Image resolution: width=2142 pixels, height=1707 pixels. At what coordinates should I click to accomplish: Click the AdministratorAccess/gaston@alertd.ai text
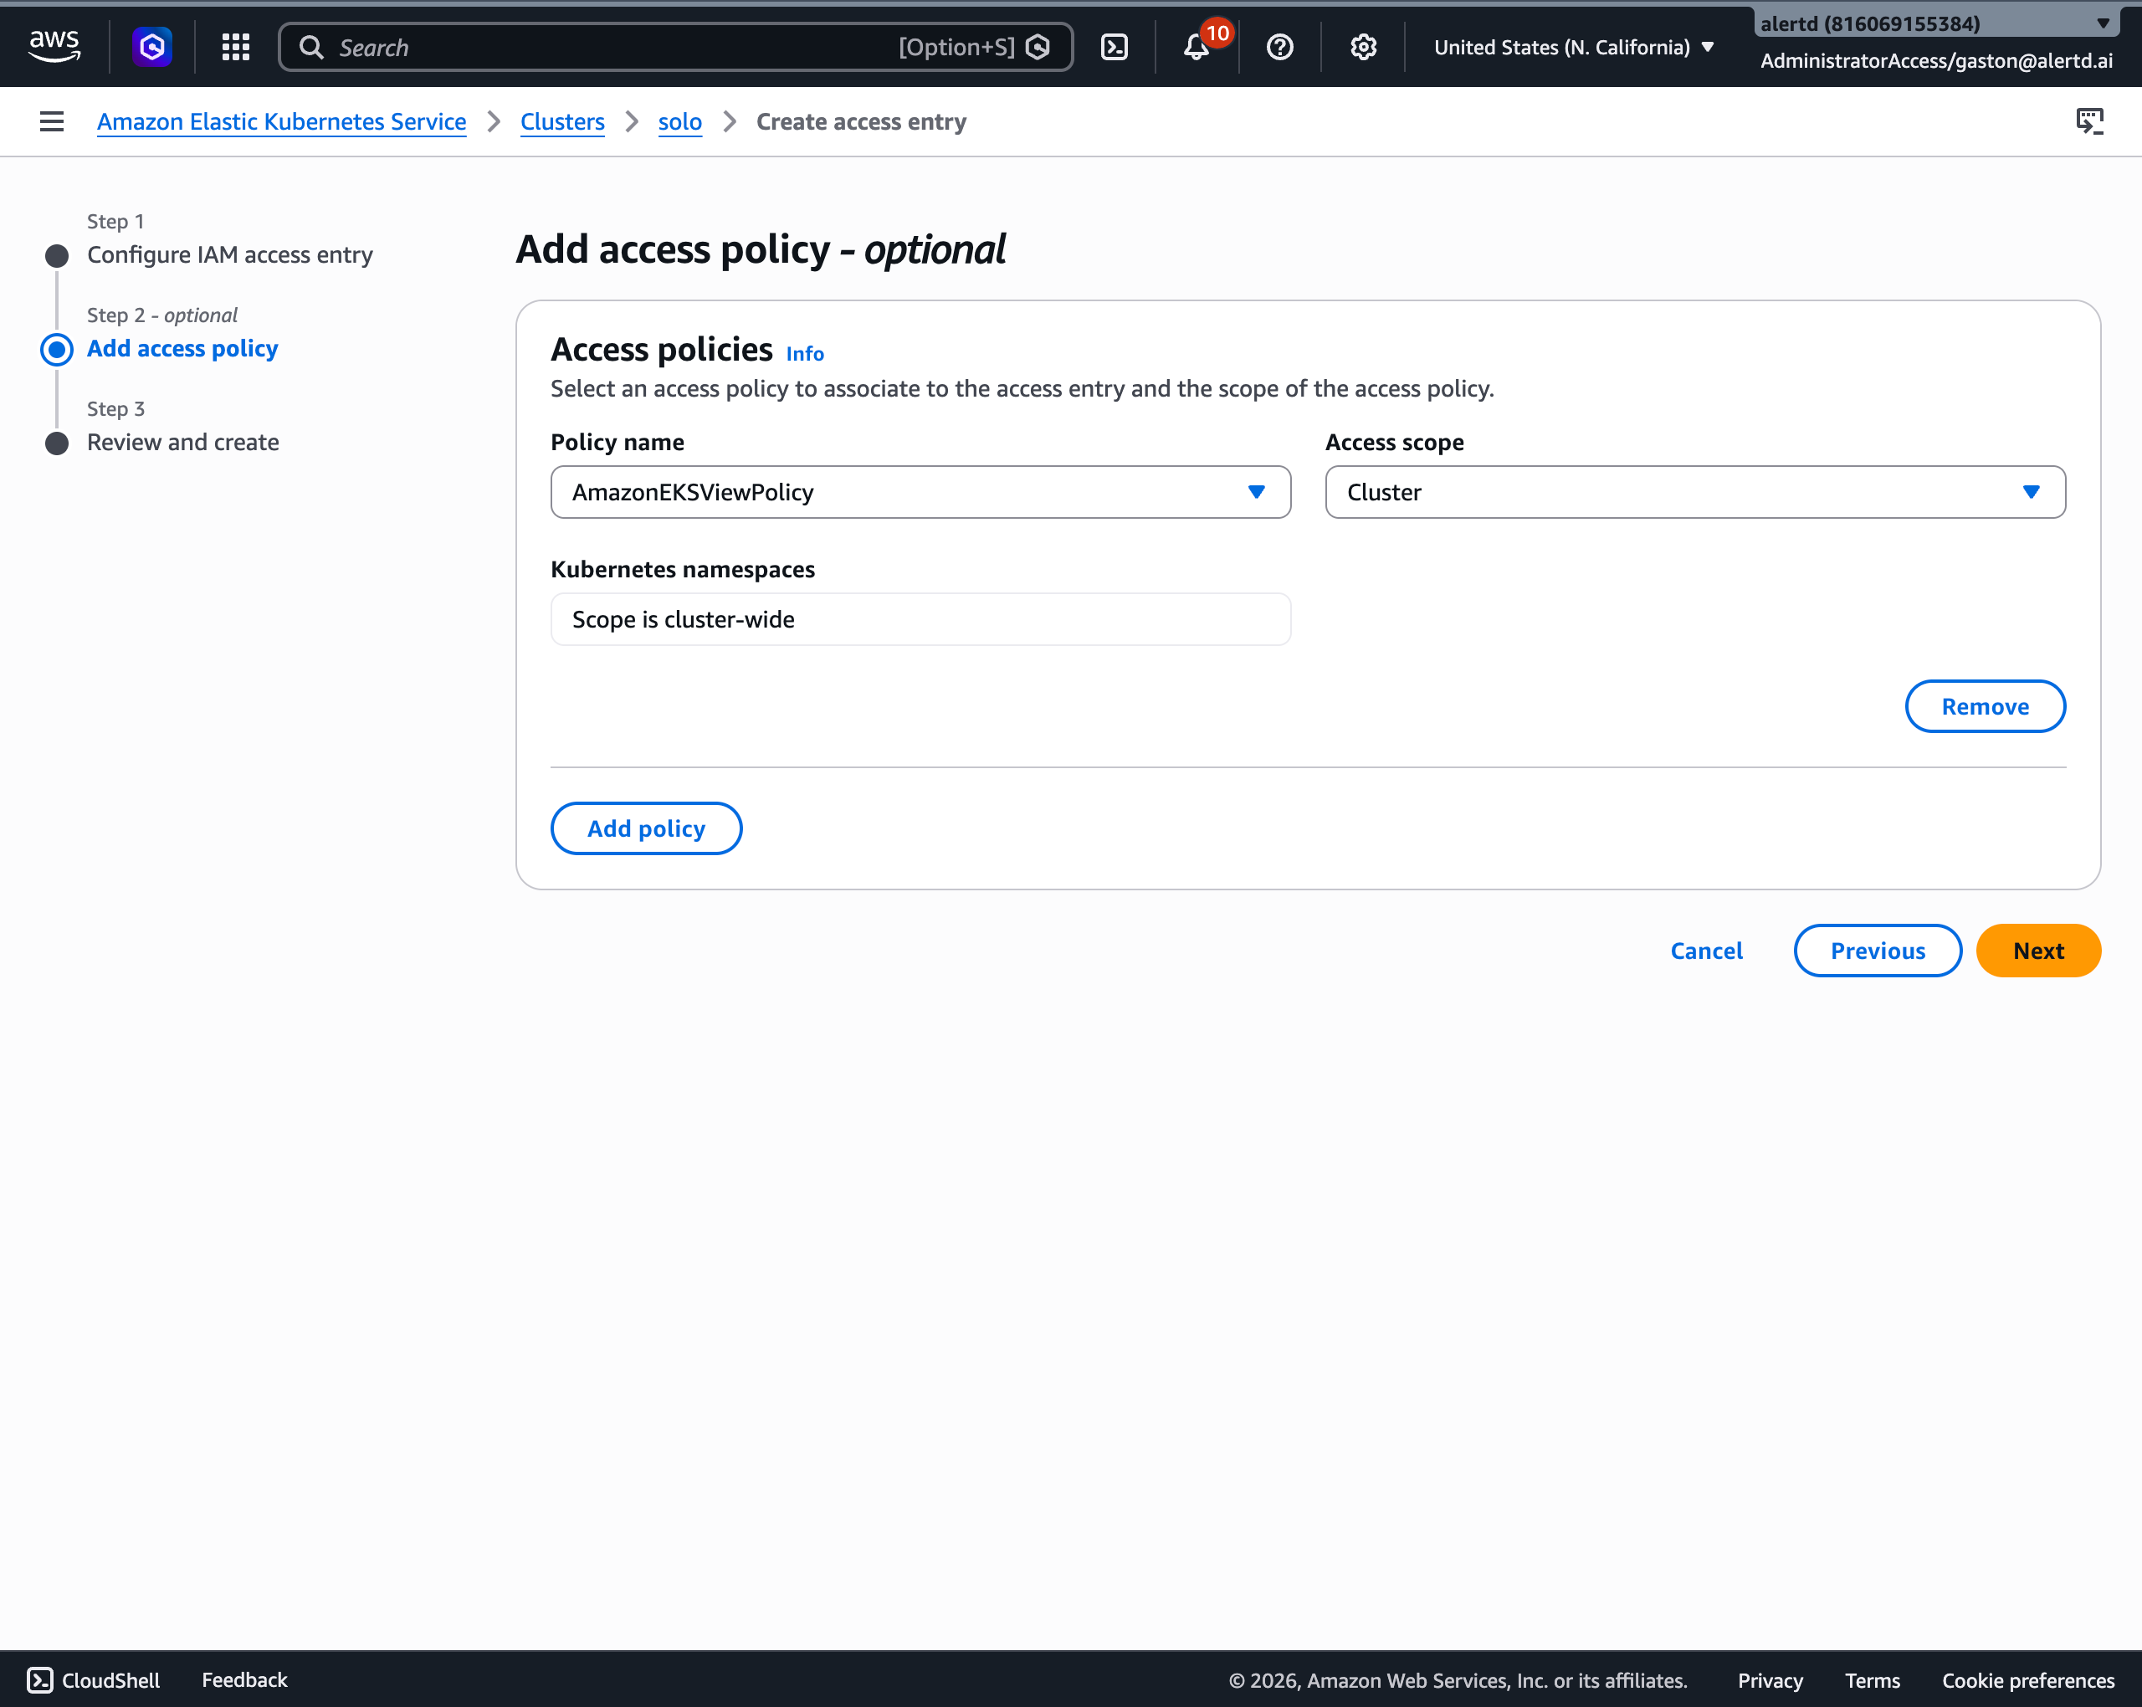coord(1935,60)
